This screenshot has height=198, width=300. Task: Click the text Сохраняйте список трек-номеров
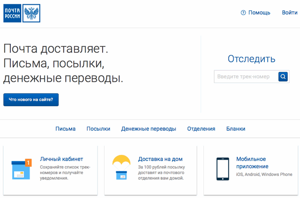pos(65,170)
